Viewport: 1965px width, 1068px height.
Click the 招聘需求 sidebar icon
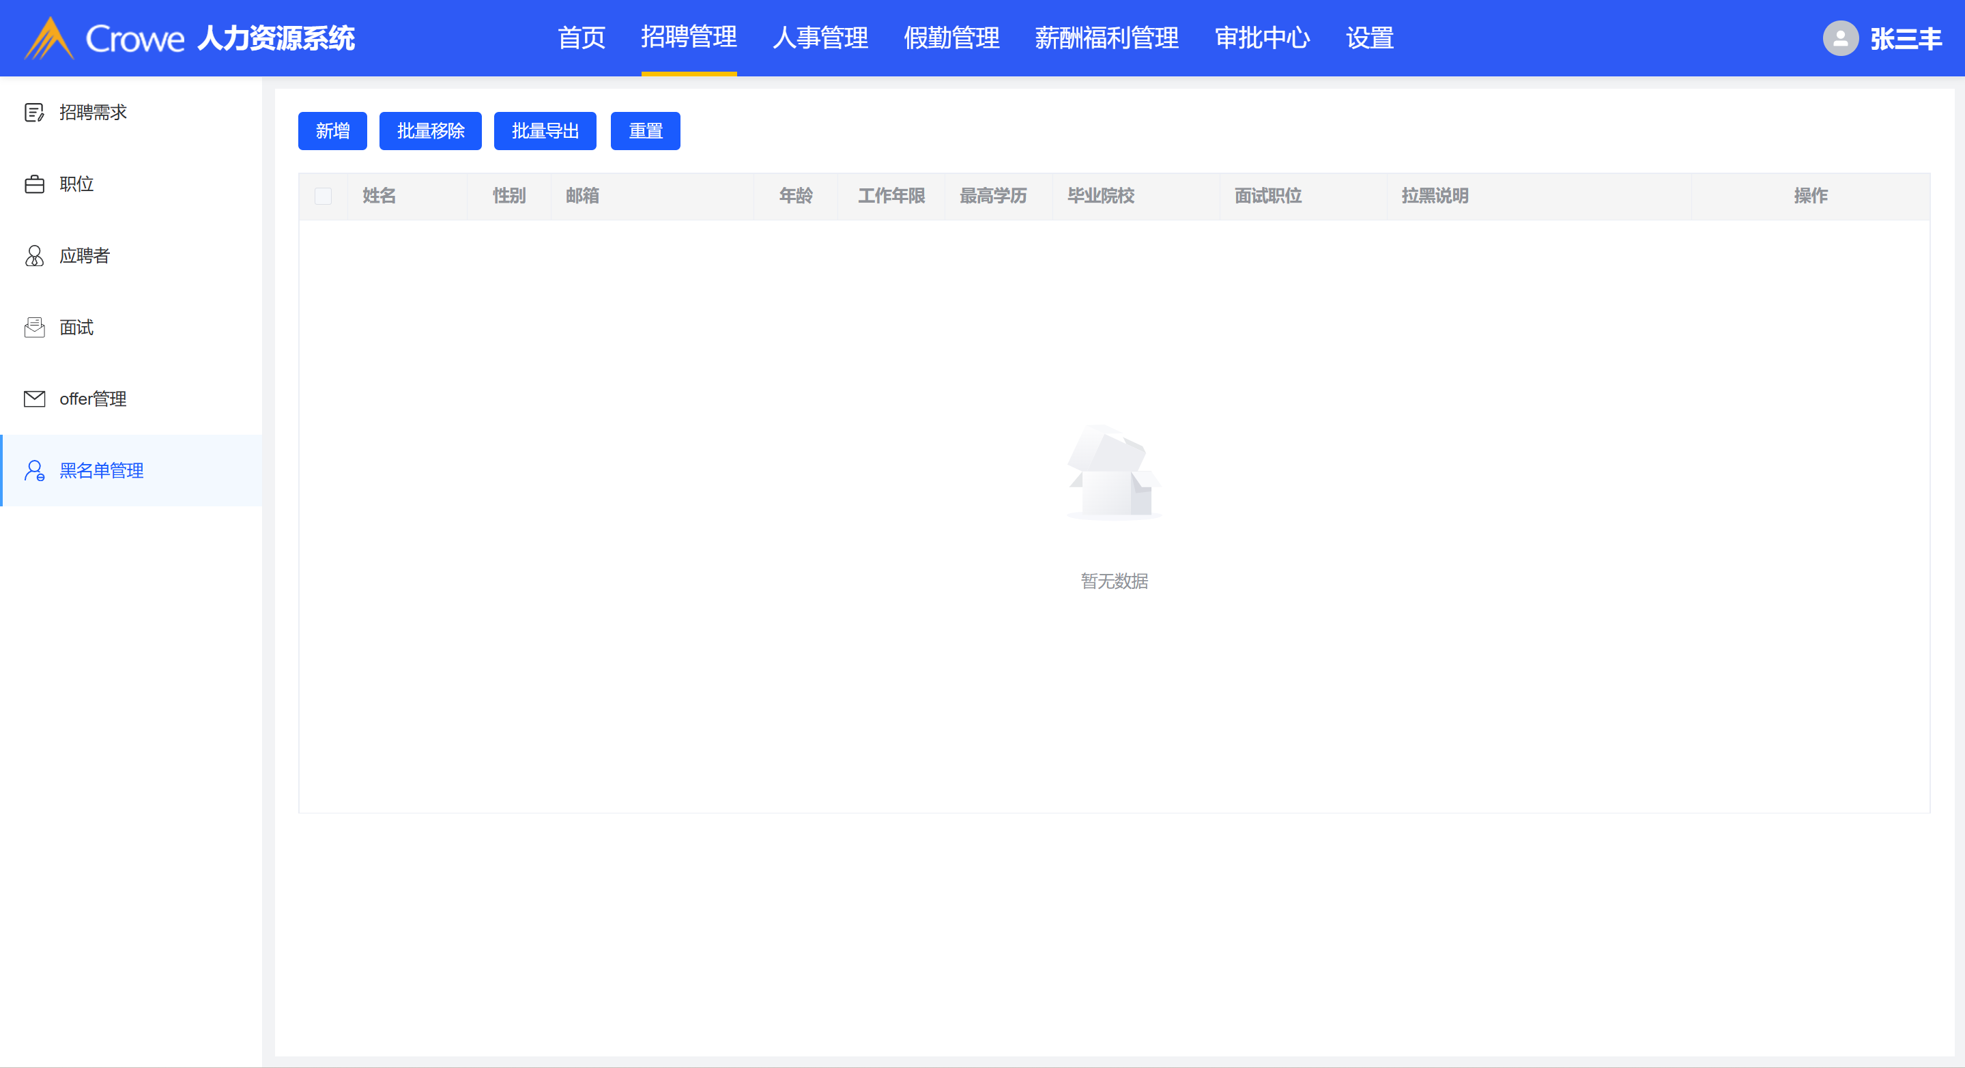coord(34,113)
